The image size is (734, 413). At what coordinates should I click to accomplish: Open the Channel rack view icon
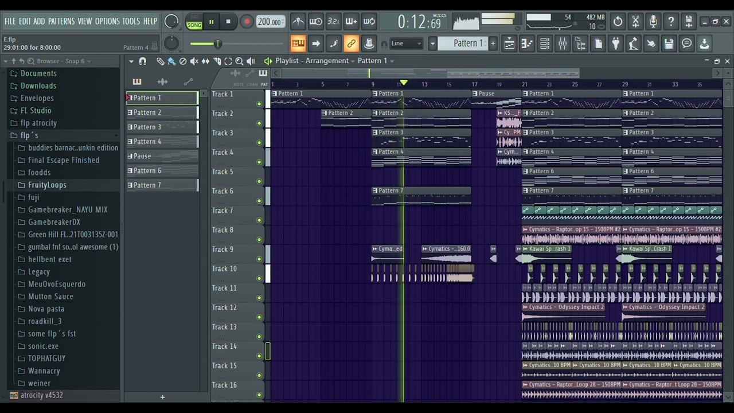545,44
